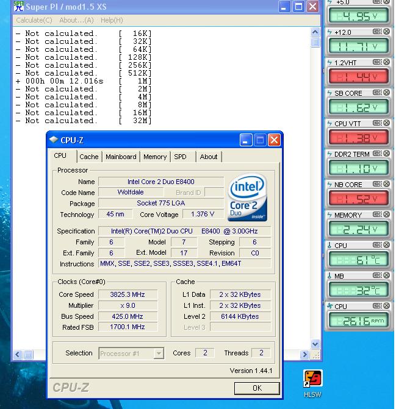
Task: Click the red '1.44 V' 1.2VHT display
Action: (x=359, y=76)
